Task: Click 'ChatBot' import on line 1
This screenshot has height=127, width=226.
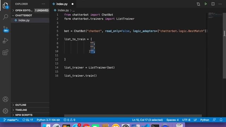Action: 107,15
